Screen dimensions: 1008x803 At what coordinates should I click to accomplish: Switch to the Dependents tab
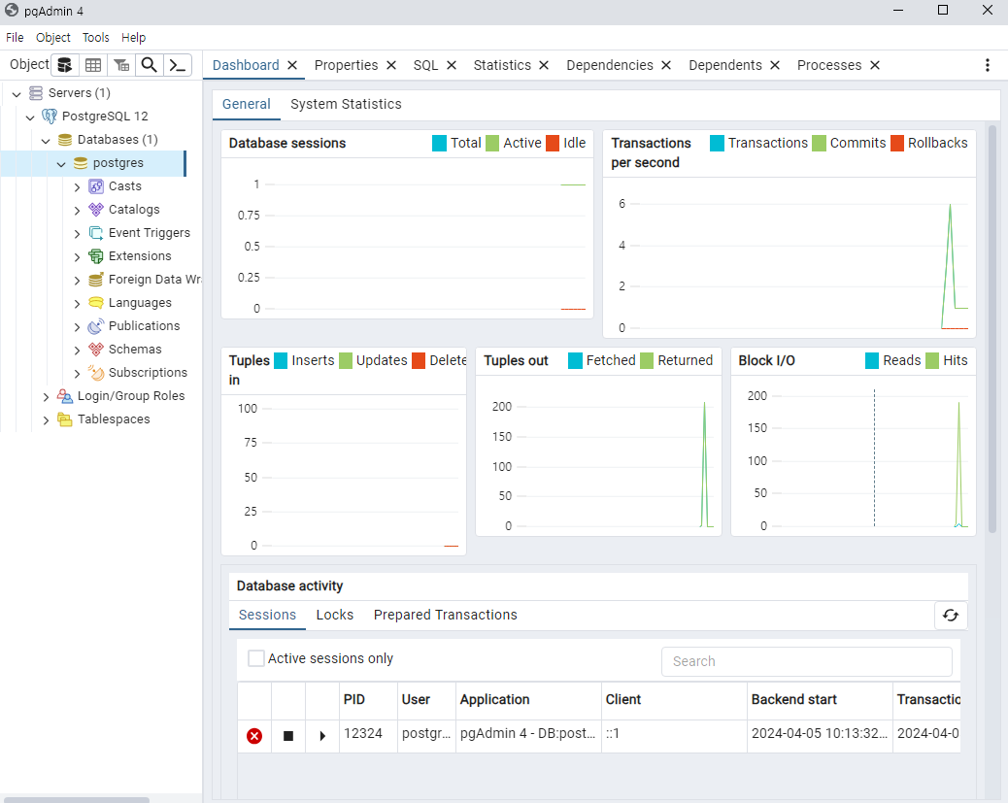pos(725,65)
